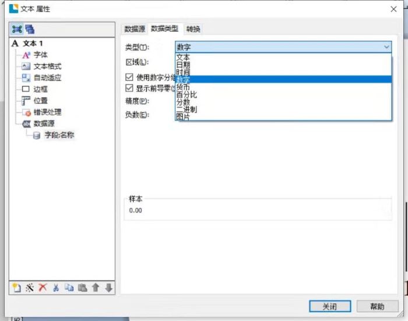Toggle the 显示前导零 checkbox
Image resolution: width=408 pixels, height=321 pixels.
tap(129, 88)
